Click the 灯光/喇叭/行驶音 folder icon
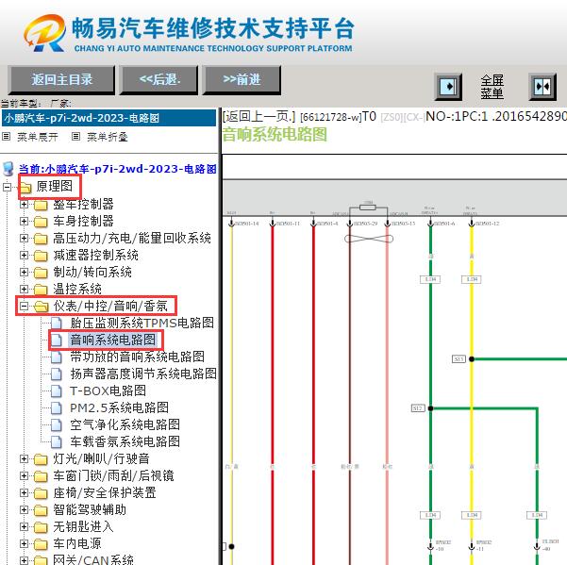Image resolution: width=567 pixels, height=565 pixels. point(41,459)
